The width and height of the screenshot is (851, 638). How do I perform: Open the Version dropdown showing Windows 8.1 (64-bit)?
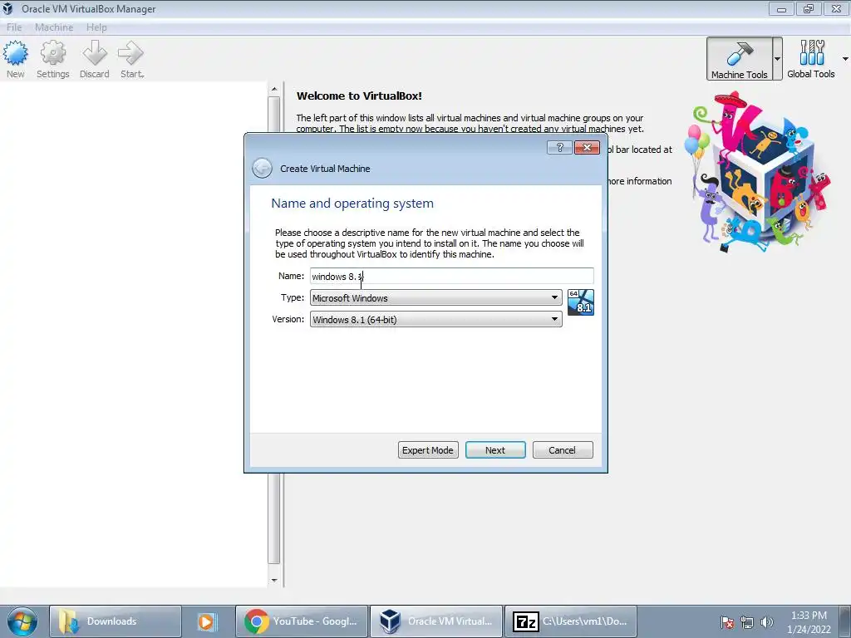point(435,320)
